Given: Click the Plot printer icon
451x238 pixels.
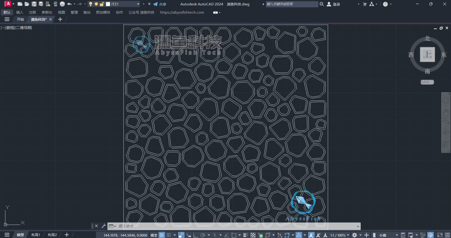Looking at the screenshot, I should pos(62,4).
